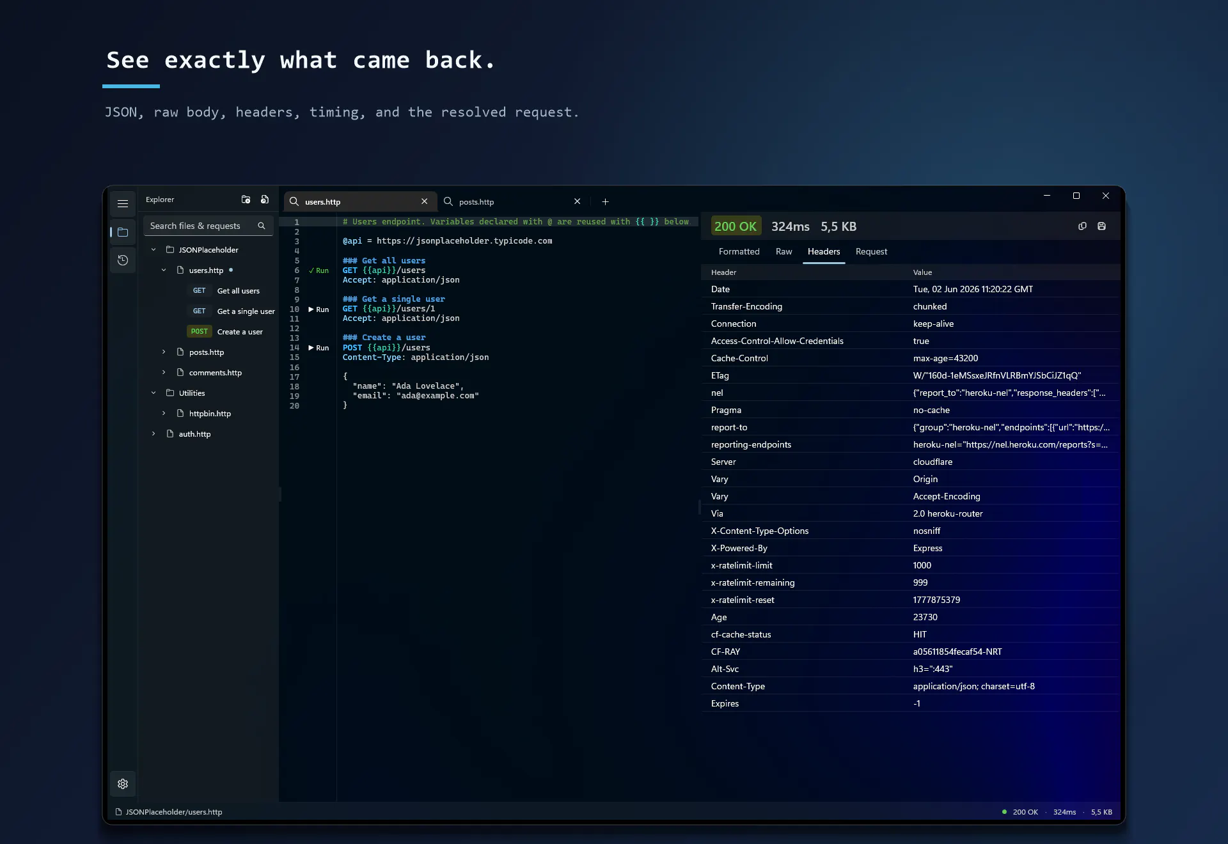
Task: Click the save response icon
Action: point(1101,226)
